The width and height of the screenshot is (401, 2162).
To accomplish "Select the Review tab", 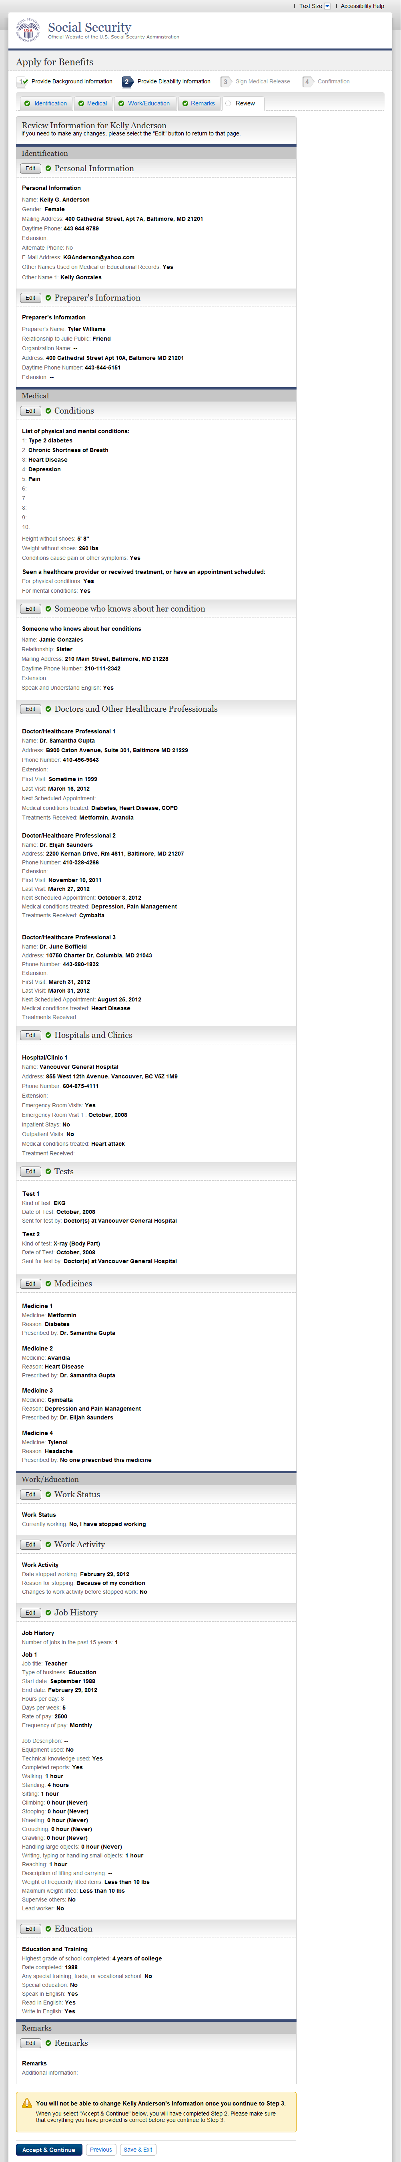I will click(x=244, y=103).
